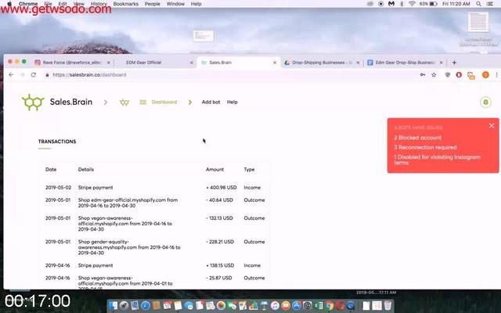Screen dimensions: 501x313
Task: Switch to Edm Gear Drop-Ship Business doc tab
Action: [405, 63]
